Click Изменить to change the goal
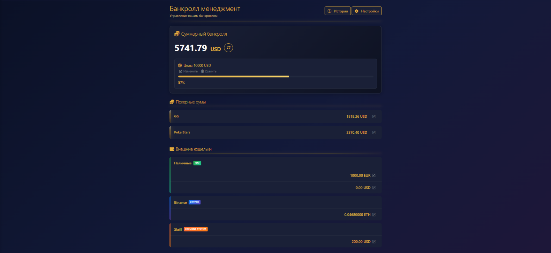Screen dimensions: 551x253 pos(189,71)
